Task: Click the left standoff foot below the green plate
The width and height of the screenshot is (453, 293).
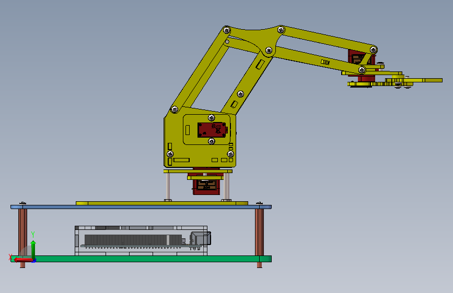Action: [x=22, y=265]
